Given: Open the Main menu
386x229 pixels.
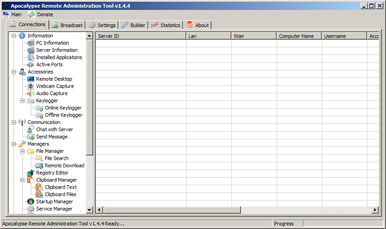Looking at the screenshot, I should point(12,14).
